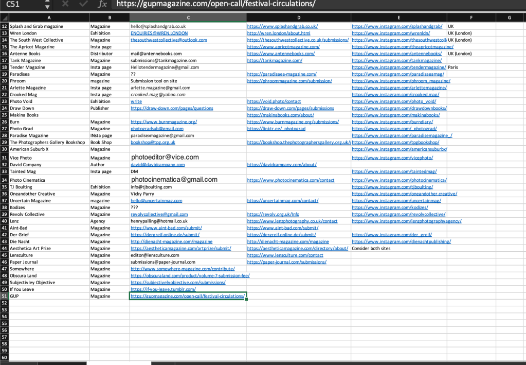Open the Obscura Land submission fee link
This screenshot has height=365, width=526.
pos(190,275)
